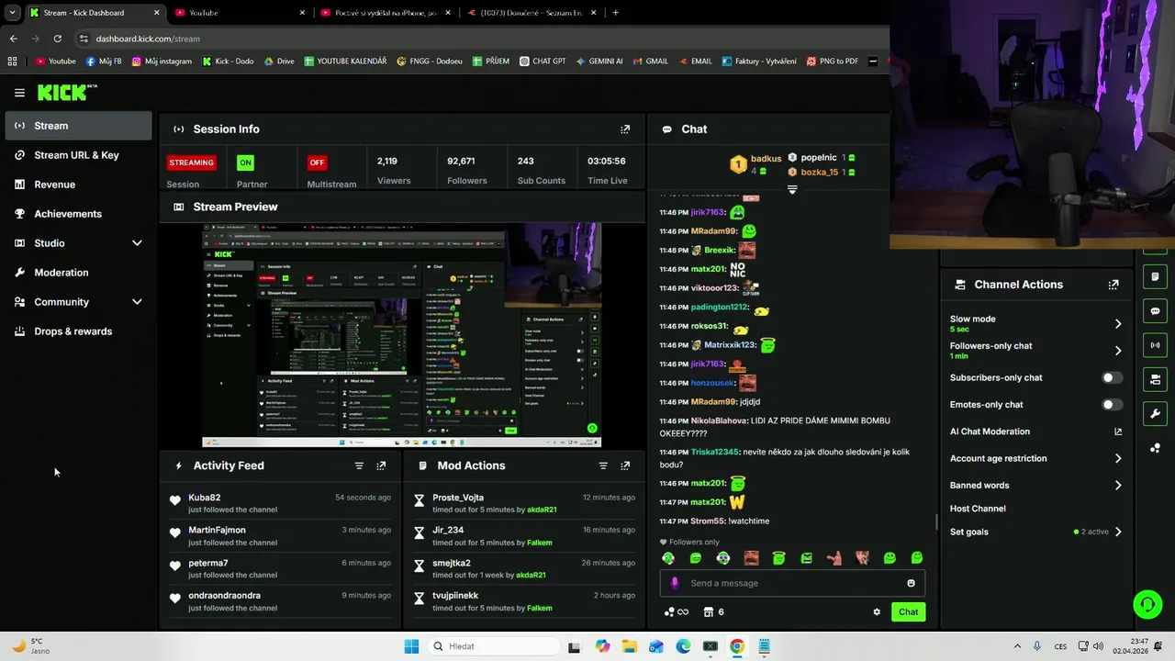Click Host Channel action
This screenshot has width=1175, height=661.
coord(978,509)
